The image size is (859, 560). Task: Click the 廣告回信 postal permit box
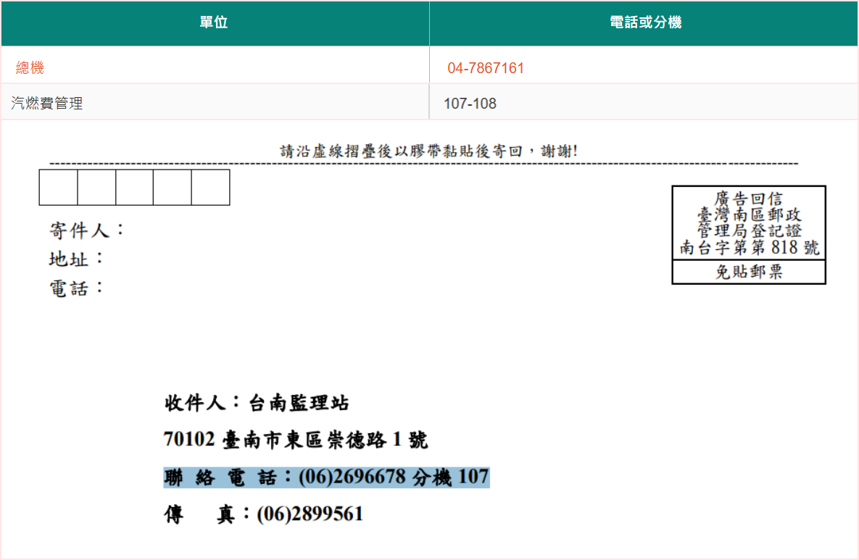[x=749, y=223]
